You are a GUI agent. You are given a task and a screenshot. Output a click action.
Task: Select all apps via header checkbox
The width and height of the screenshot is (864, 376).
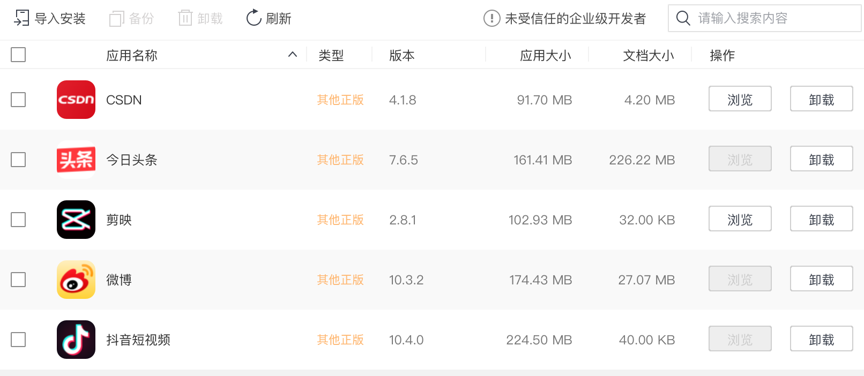pyautogui.click(x=18, y=55)
